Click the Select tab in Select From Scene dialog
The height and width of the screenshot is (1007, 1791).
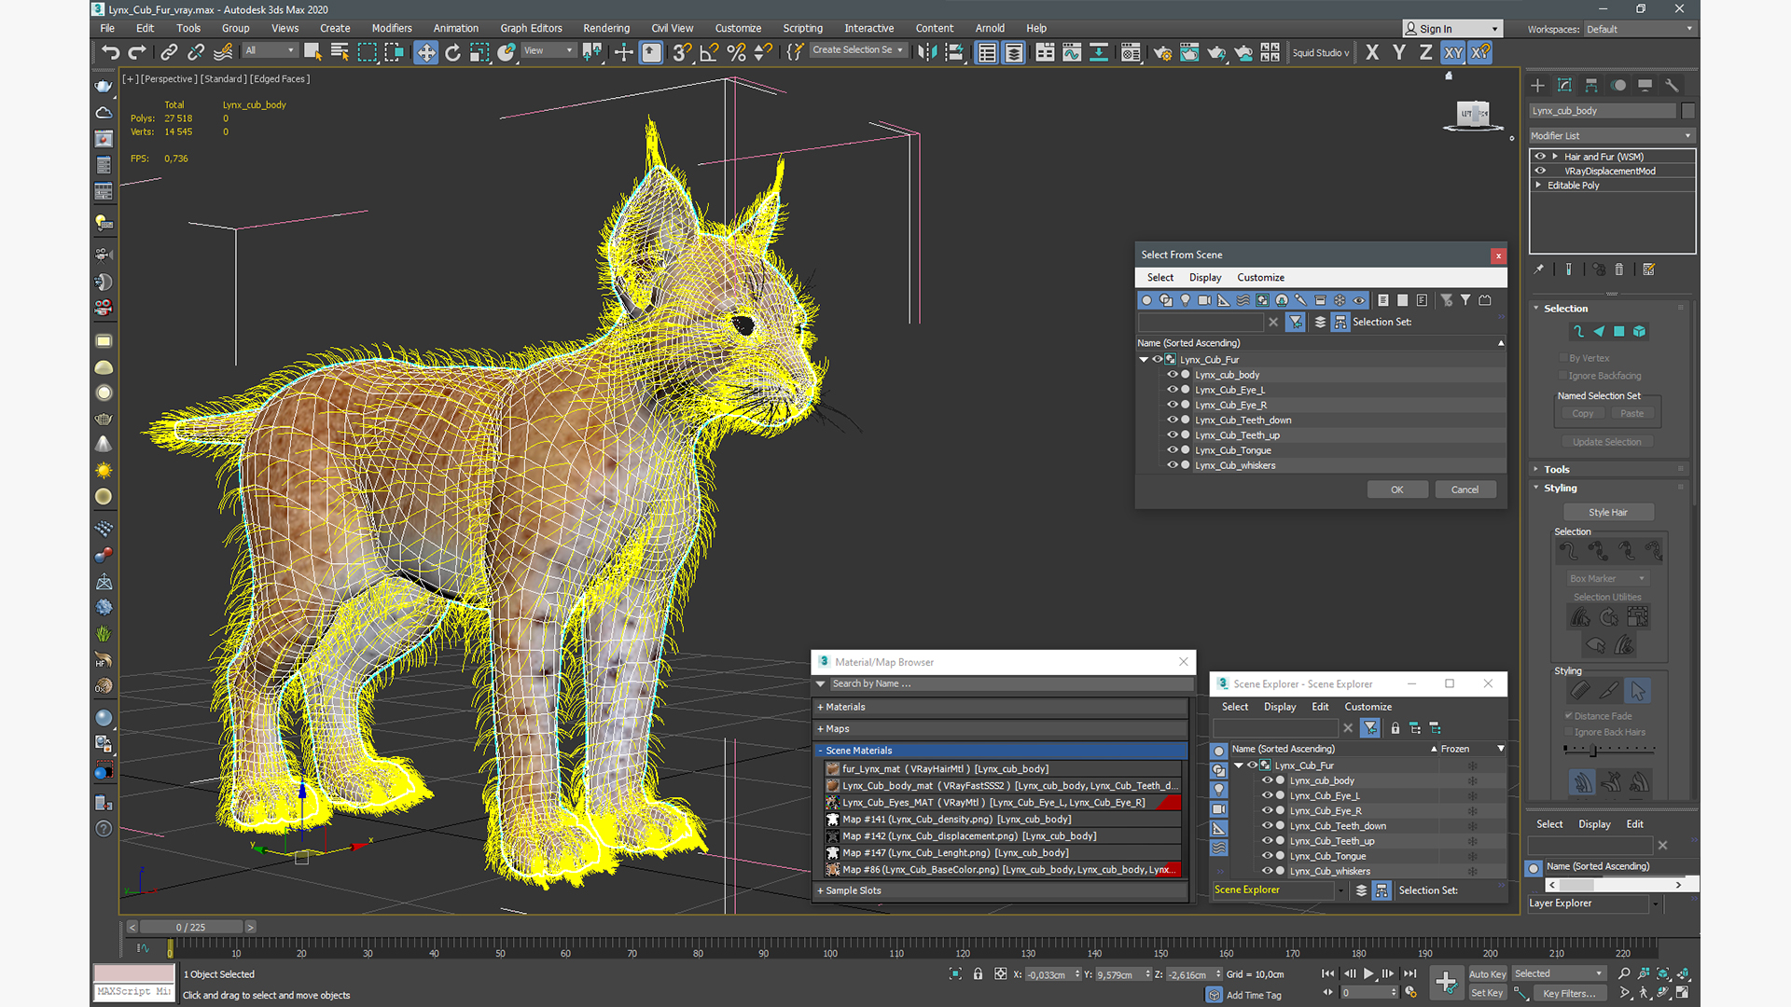tap(1159, 277)
